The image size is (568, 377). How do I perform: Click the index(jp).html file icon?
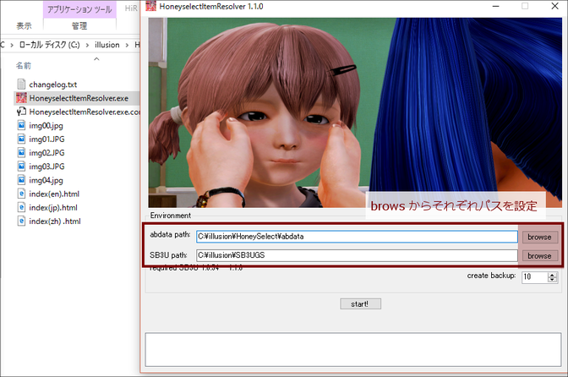pyautogui.click(x=21, y=207)
